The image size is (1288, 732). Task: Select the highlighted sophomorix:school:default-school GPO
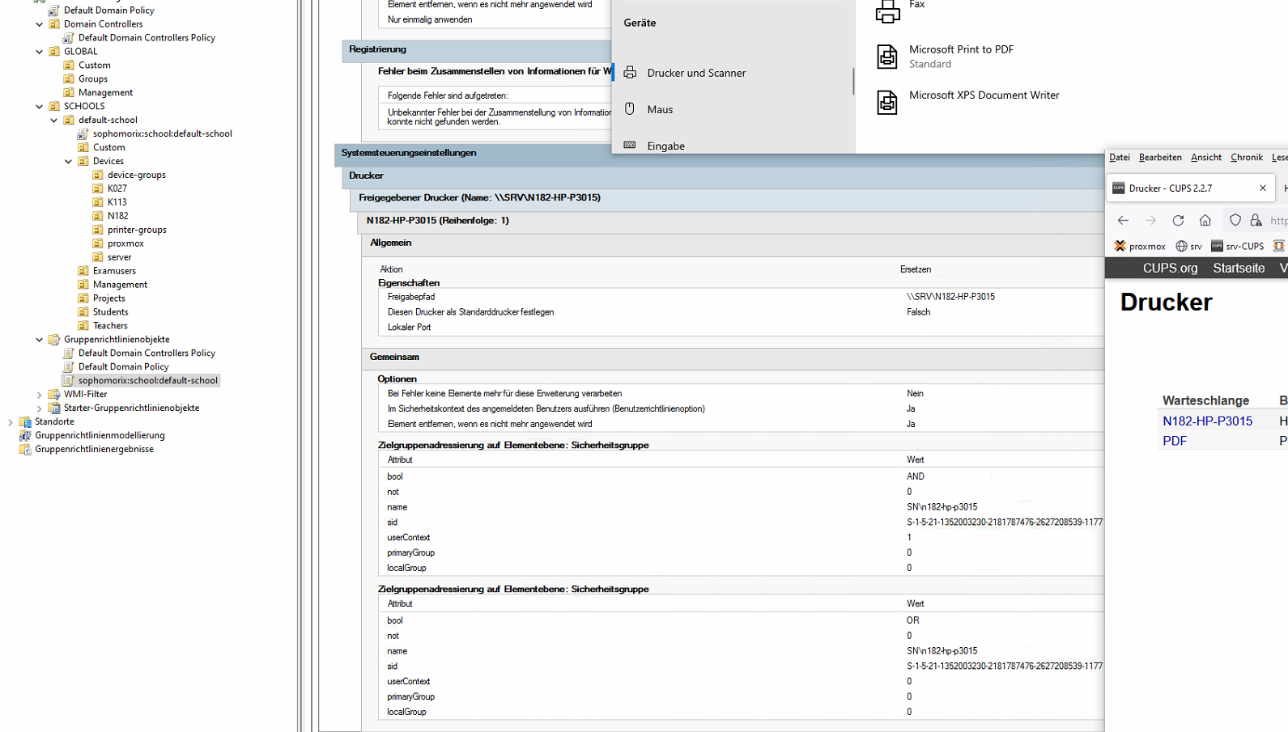[x=147, y=380]
